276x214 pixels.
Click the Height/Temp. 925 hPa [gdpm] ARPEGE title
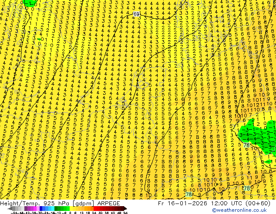point(60,203)
